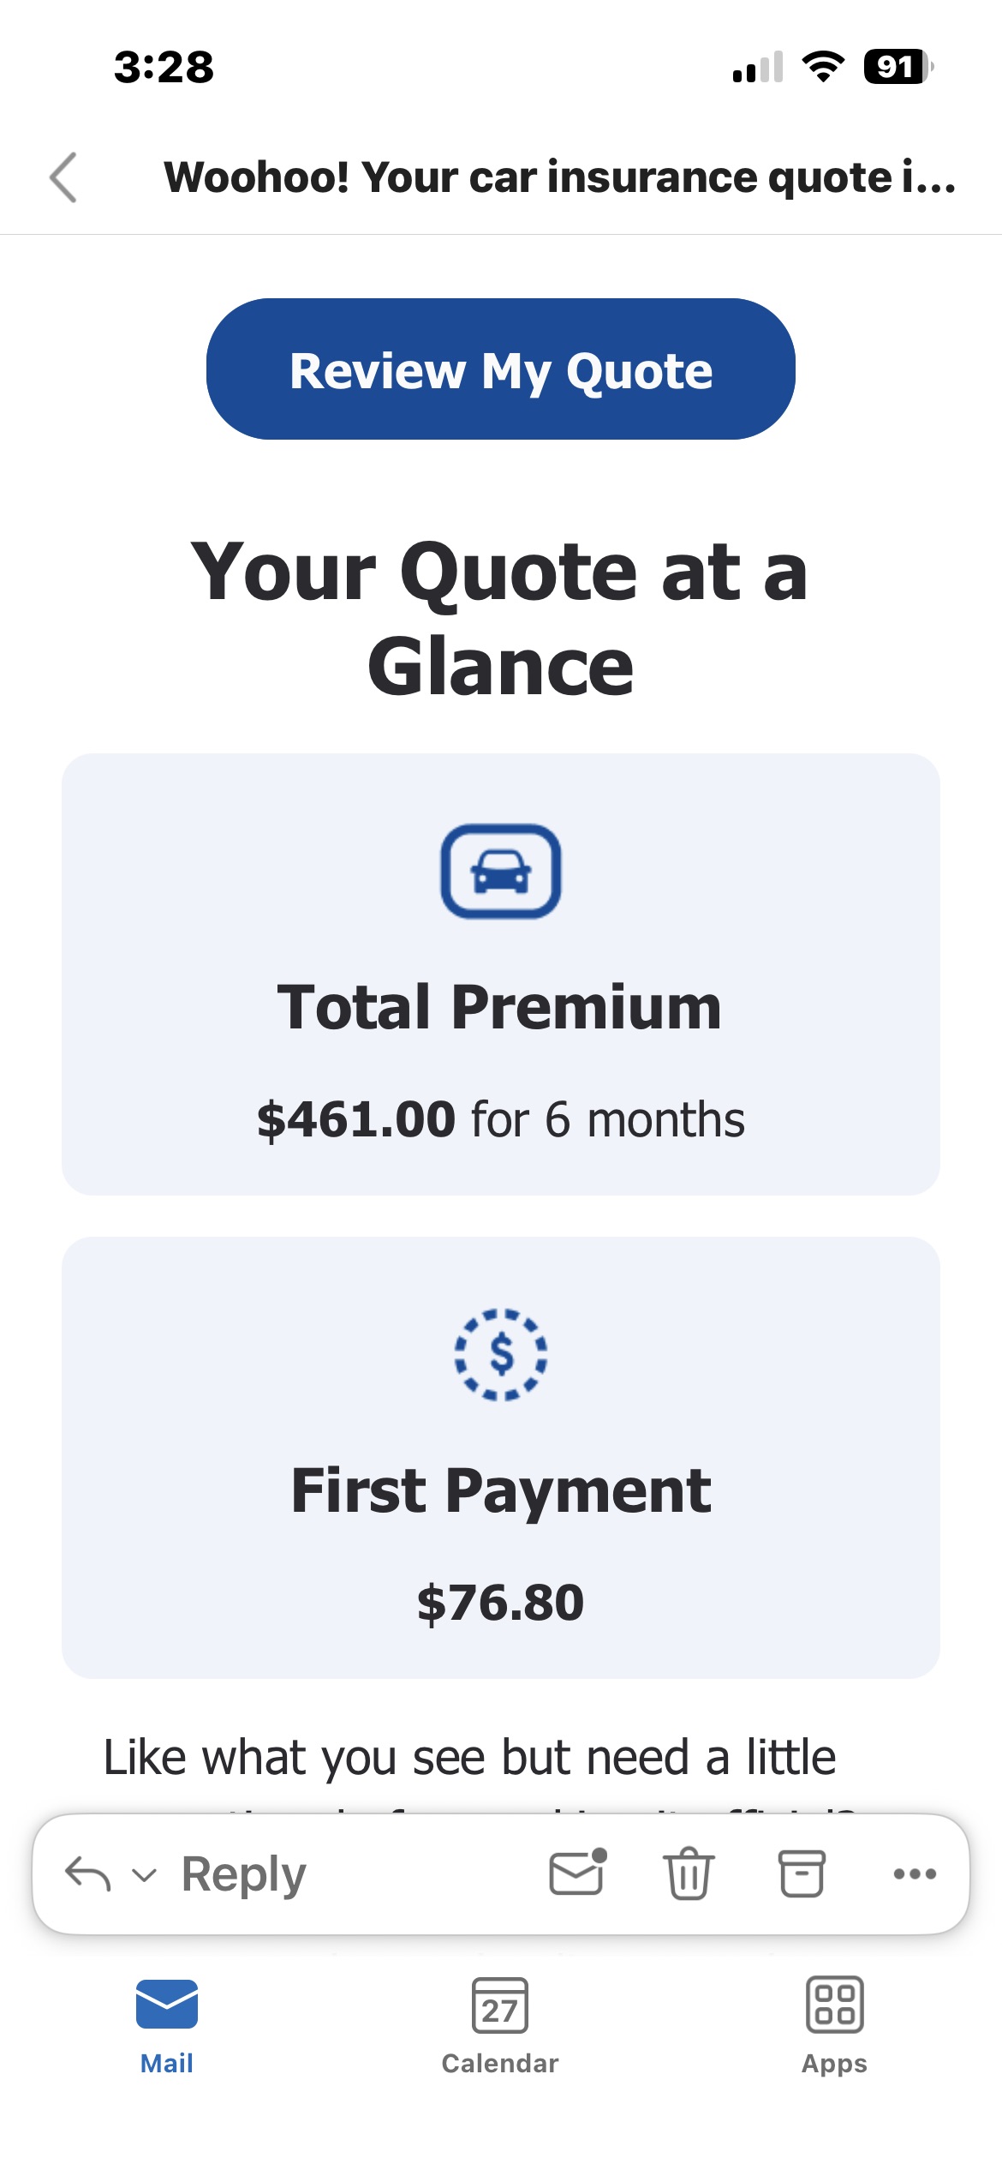Screen dimensions: 1002x2170
Task: Tap the "Like what you see" paragraph
Action: coord(469,1758)
